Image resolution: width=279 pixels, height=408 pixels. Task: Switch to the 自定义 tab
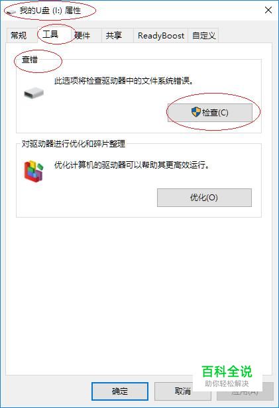point(203,35)
